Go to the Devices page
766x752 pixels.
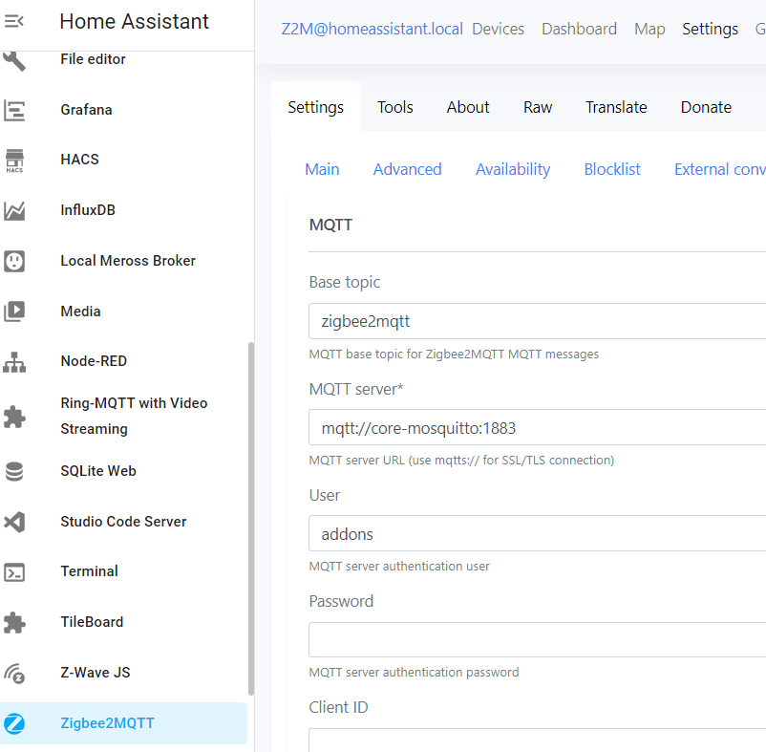(x=498, y=29)
